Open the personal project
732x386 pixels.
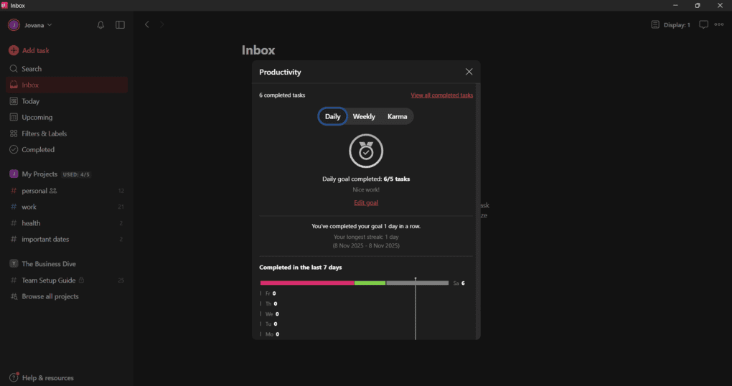pos(67,190)
